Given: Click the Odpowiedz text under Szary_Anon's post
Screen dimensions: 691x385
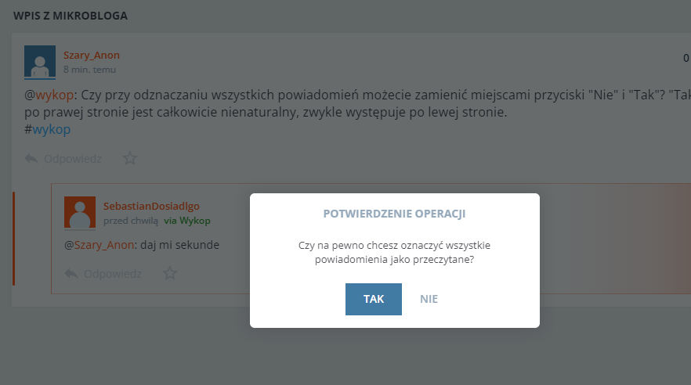Looking at the screenshot, I should click(x=73, y=158).
